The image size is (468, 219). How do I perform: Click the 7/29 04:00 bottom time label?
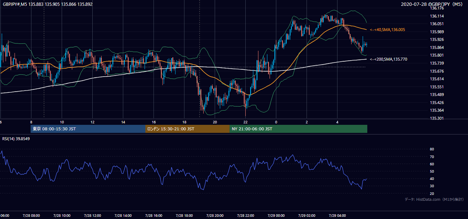pos(337,215)
